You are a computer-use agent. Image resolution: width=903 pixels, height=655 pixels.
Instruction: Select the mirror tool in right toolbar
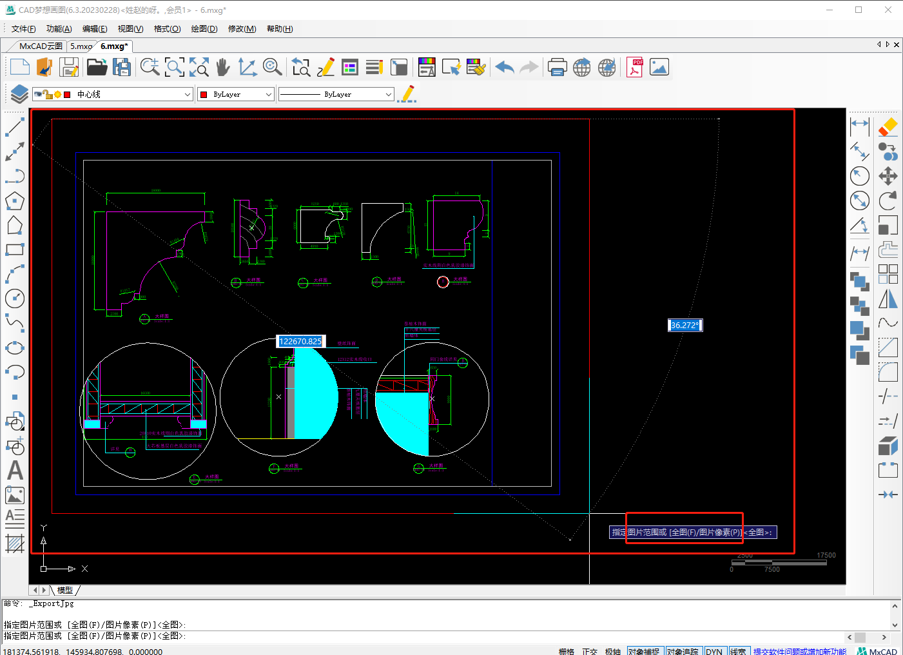coord(888,298)
